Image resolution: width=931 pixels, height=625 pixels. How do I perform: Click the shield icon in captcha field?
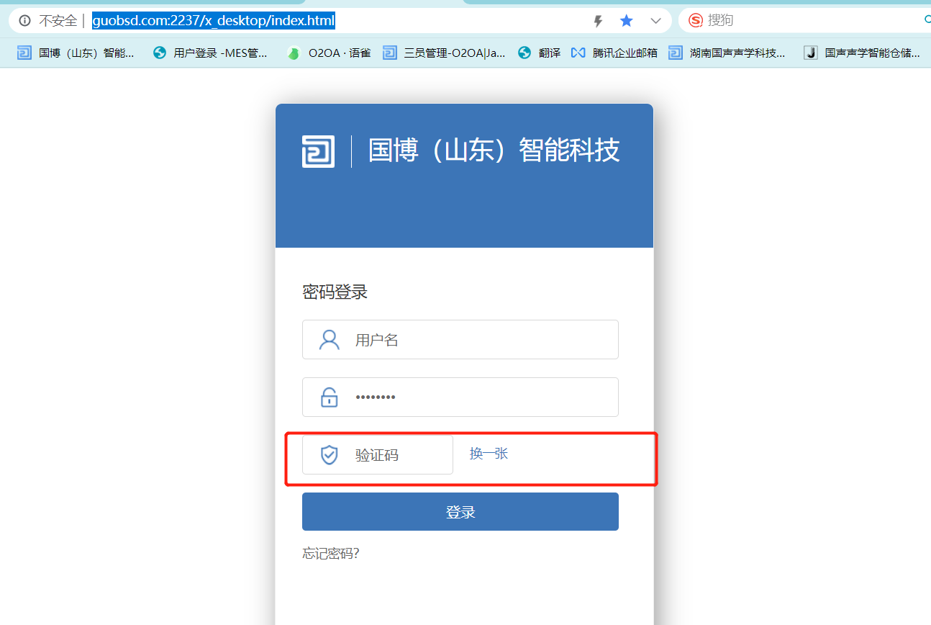[x=330, y=455]
